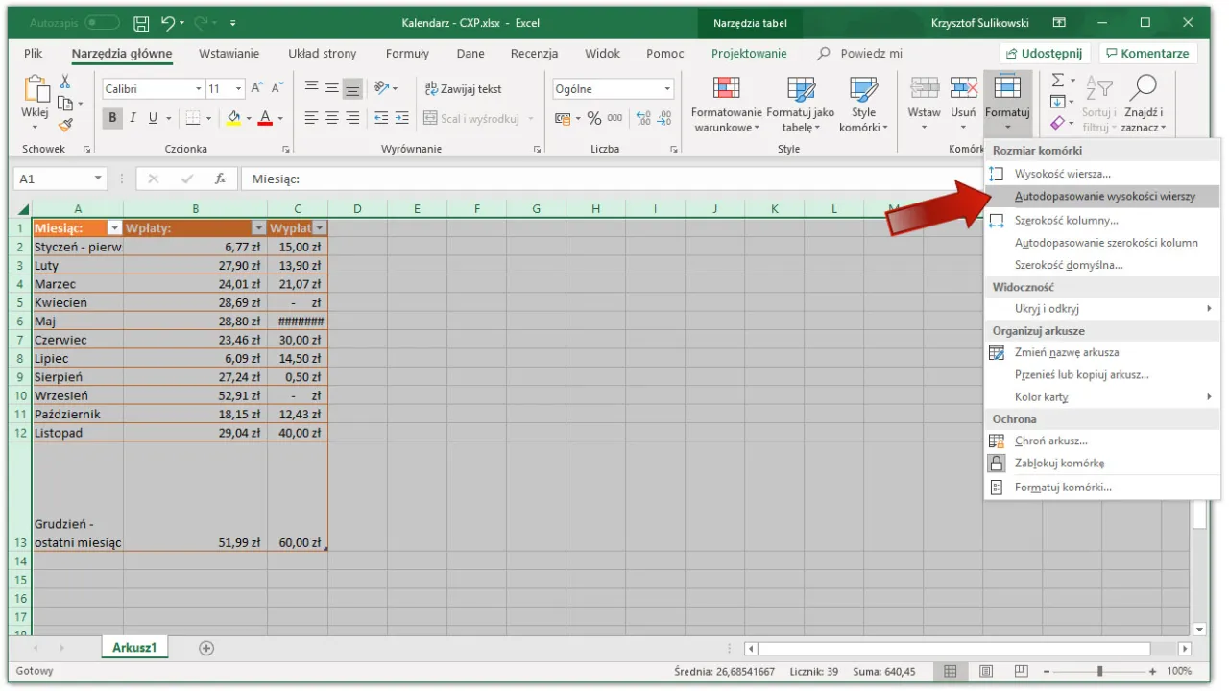The width and height of the screenshot is (1229, 691).
Task: Click the Formatowanie warunkowe icon
Action: [x=726, y=90]
